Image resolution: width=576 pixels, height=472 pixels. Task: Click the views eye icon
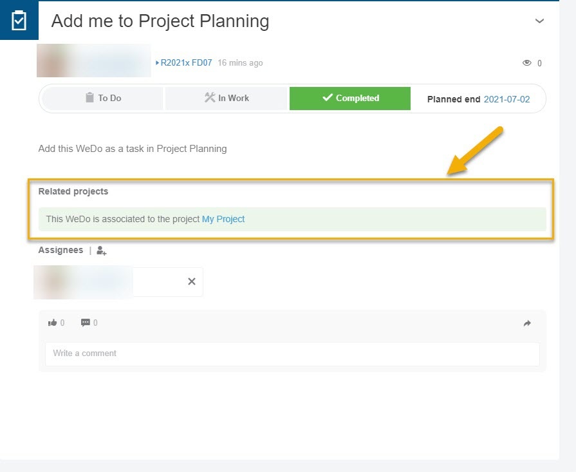pos(527,63)
